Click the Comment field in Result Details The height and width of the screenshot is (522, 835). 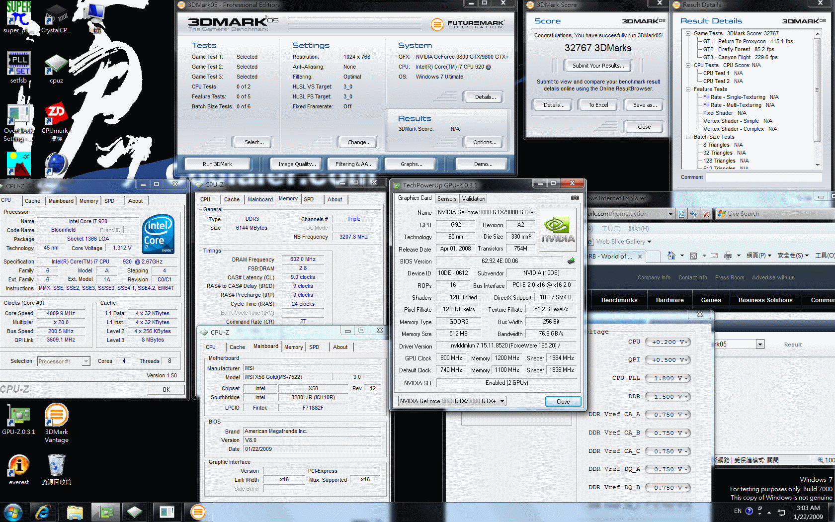click(764, 177)
